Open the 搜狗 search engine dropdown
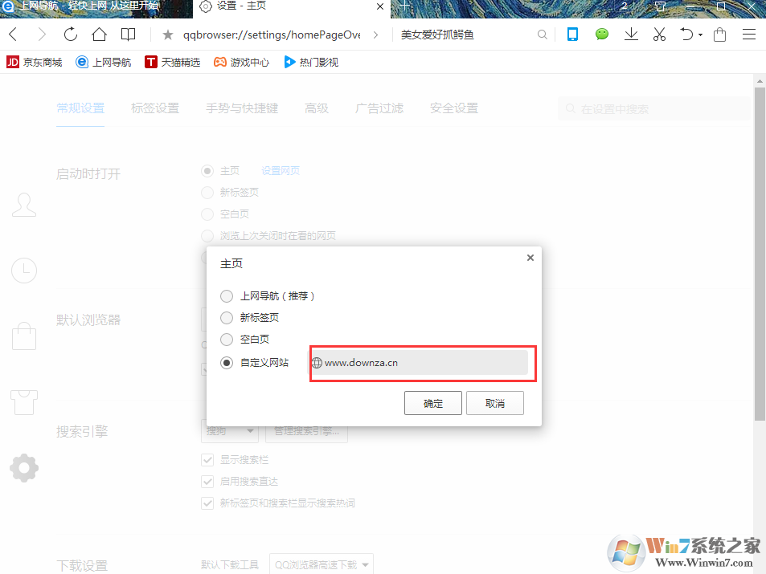766x574 pixels. (x=229, y=431)
